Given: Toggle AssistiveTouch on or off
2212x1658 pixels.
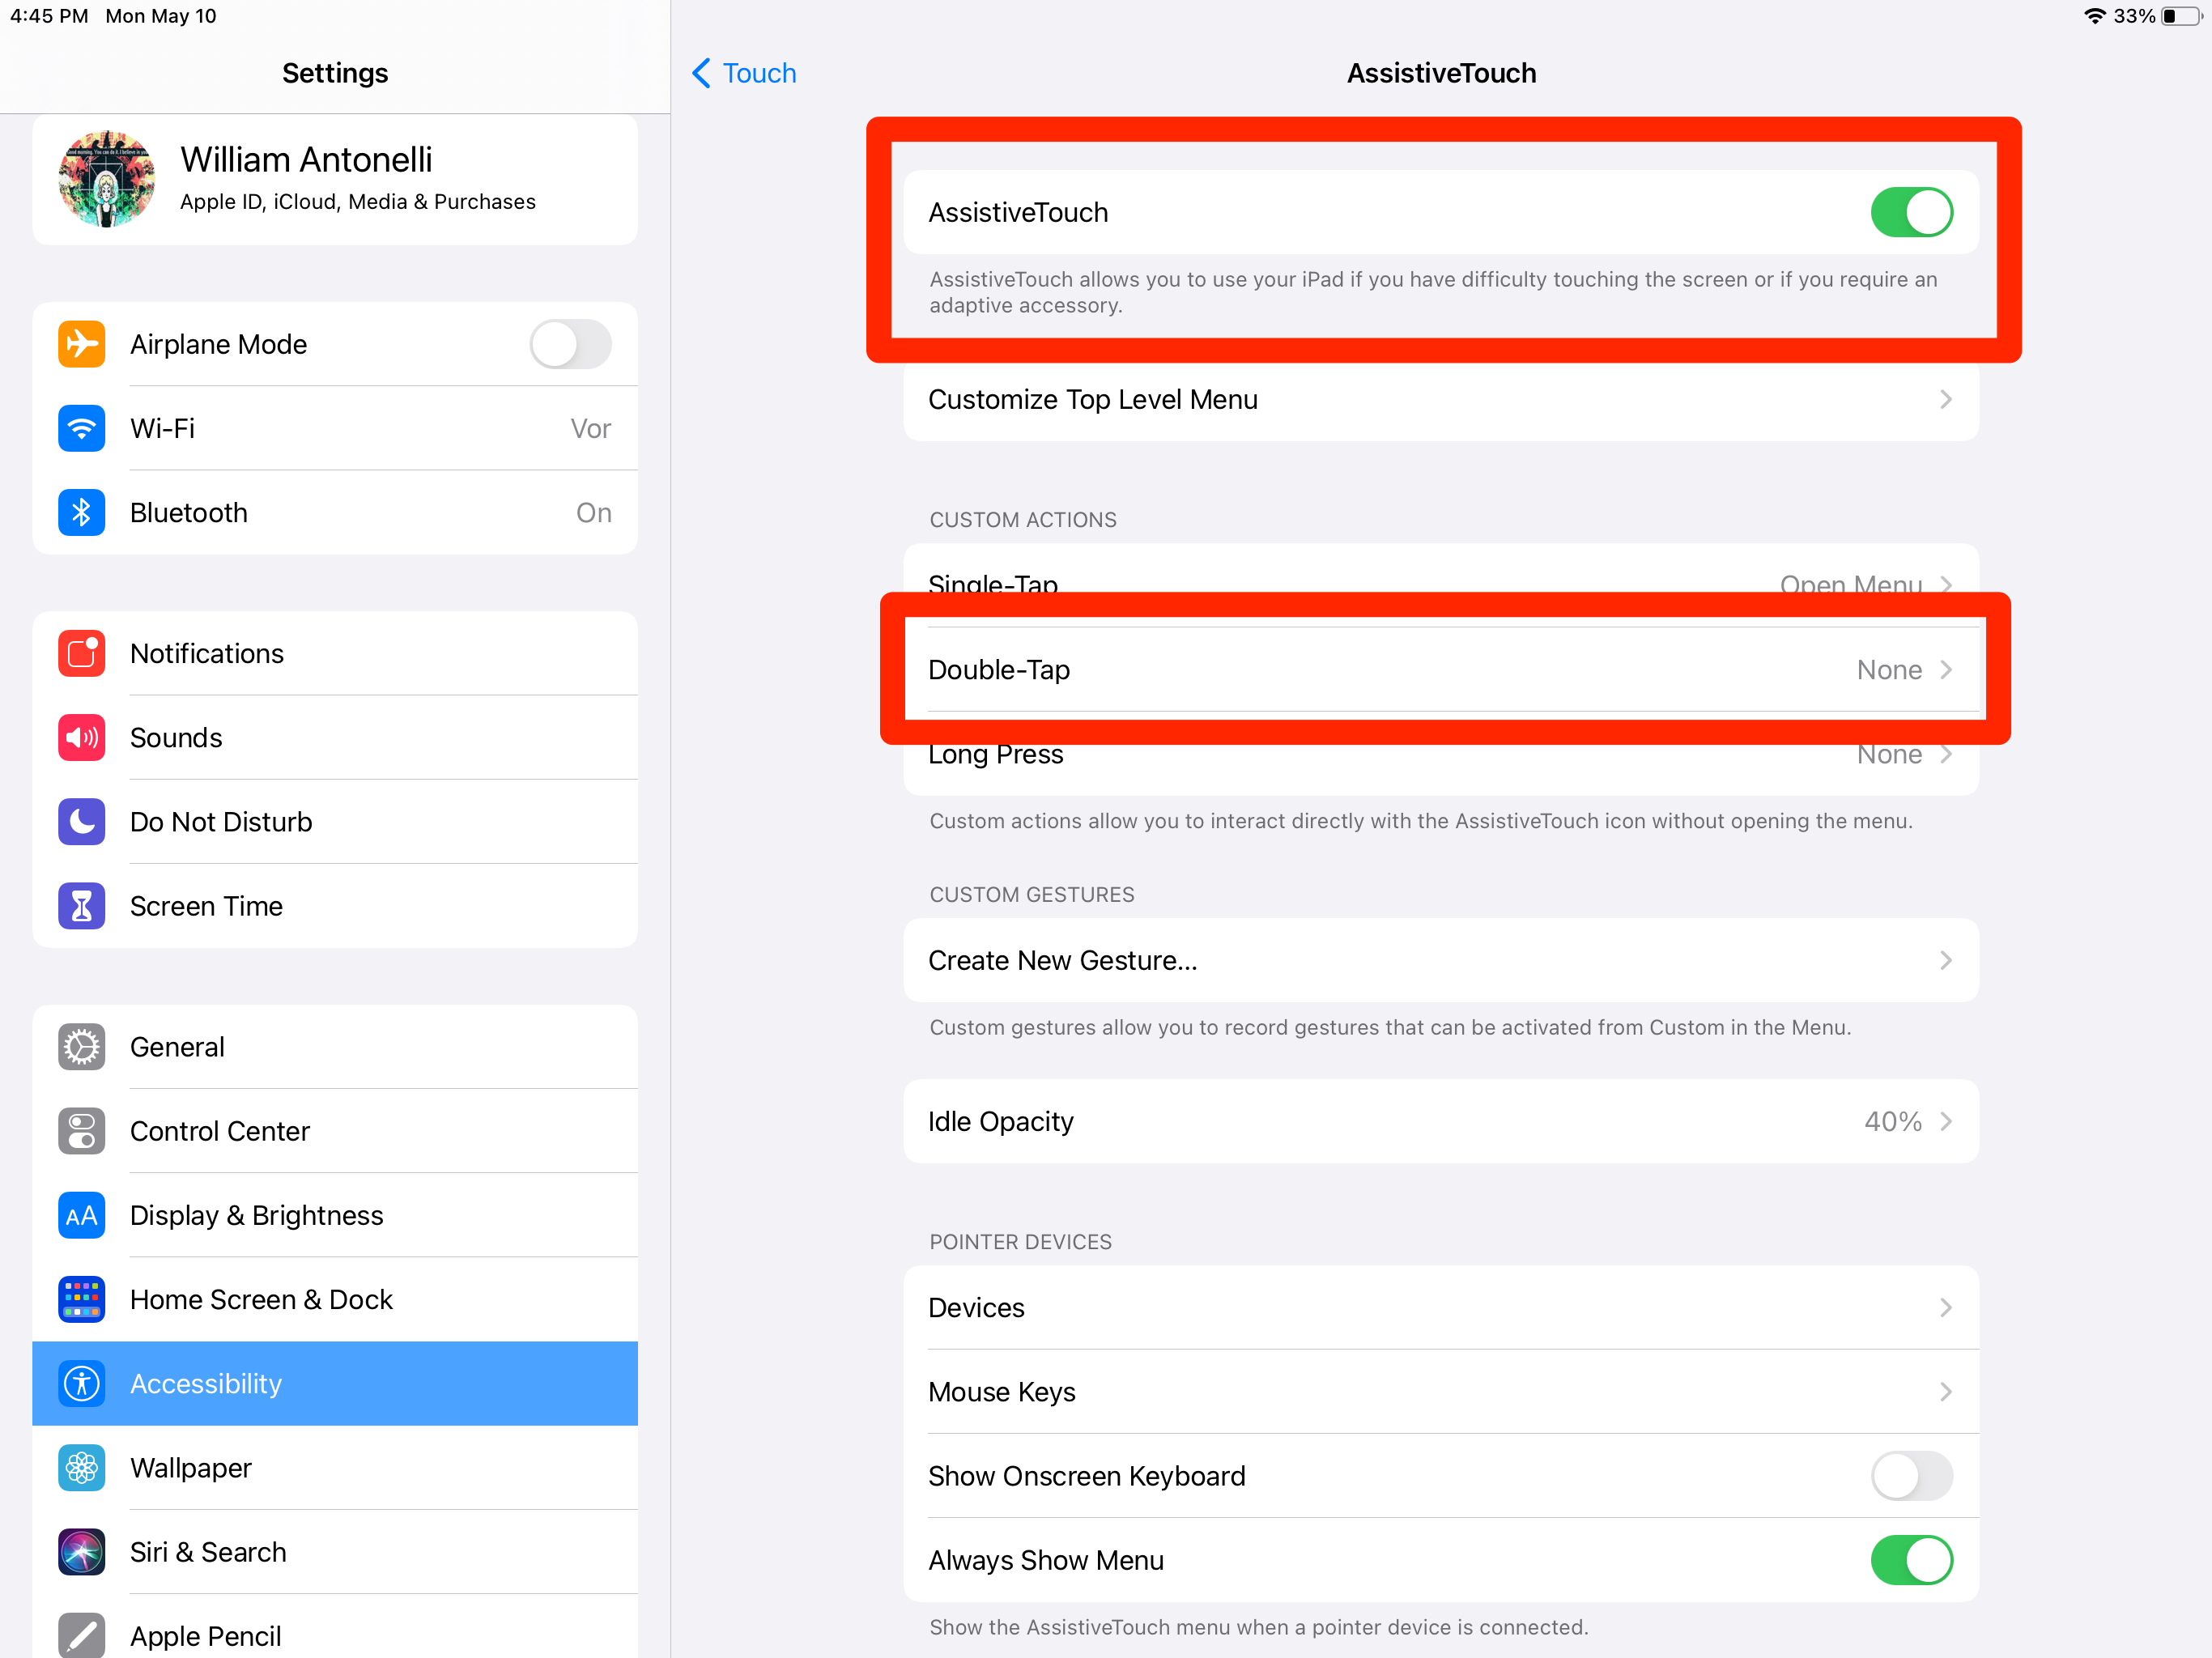Looking at the screenshot, I should pos(1911,210).
